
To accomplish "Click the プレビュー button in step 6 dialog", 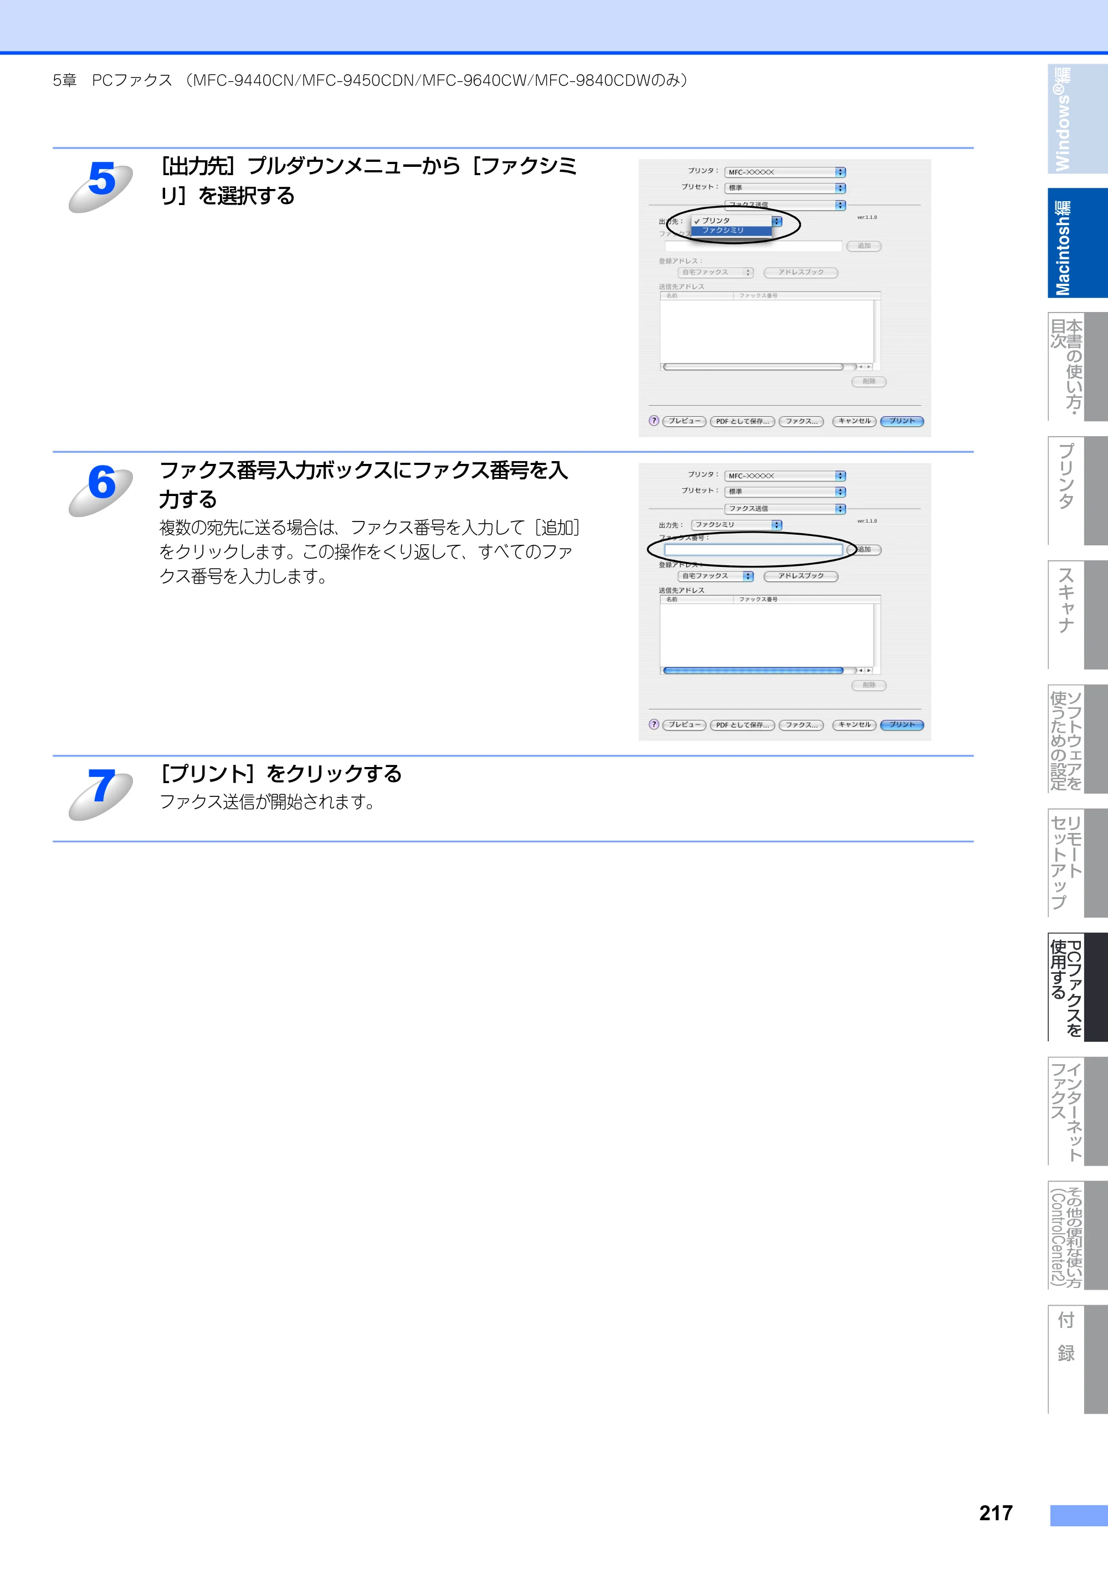I will pyautogui.click(x=685, y=724).
